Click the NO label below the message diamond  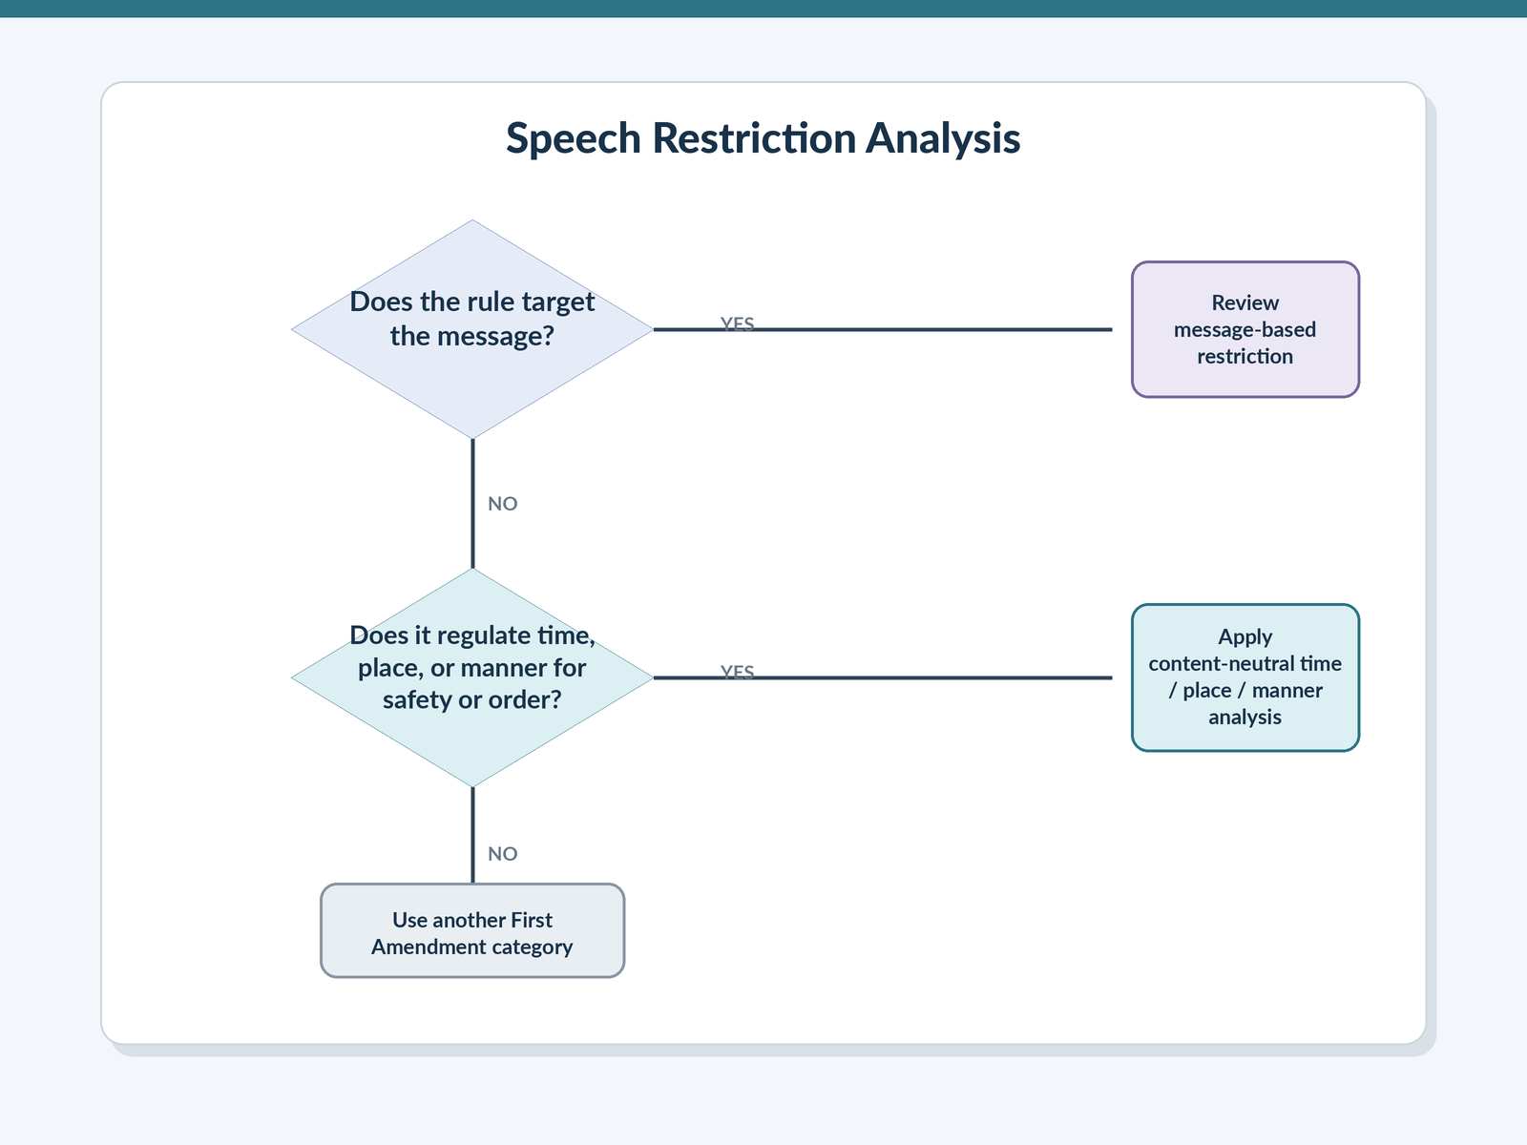(x=503, y=504)
